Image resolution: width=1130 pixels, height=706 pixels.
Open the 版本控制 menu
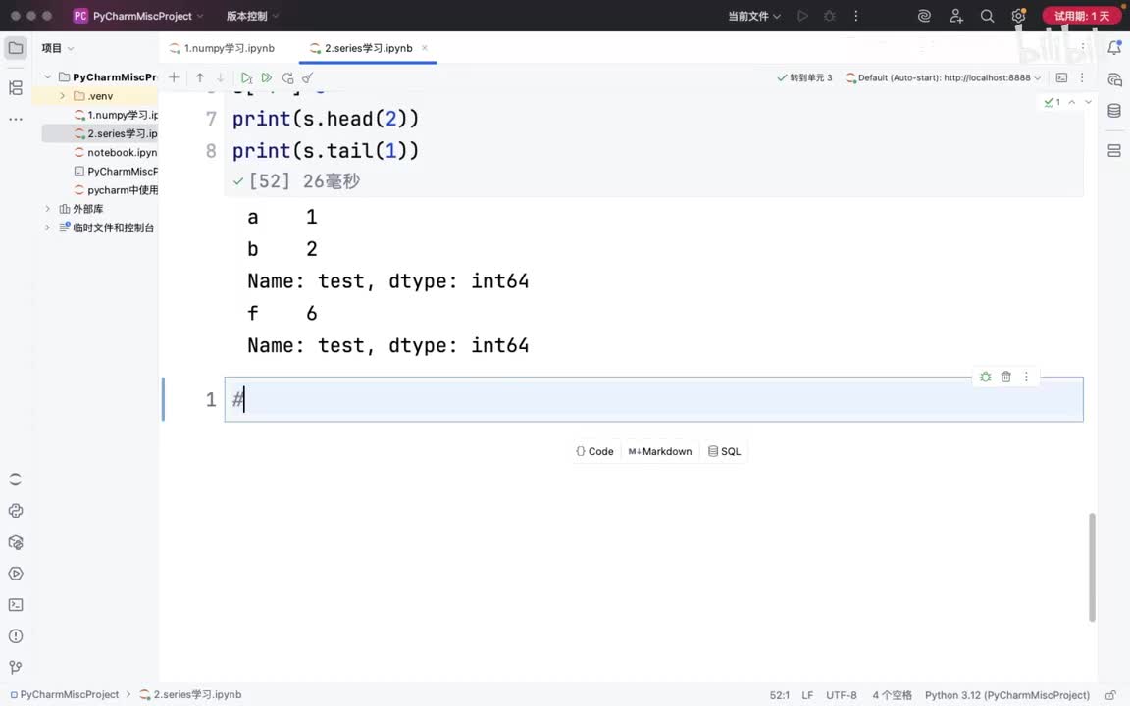[252, 16]
